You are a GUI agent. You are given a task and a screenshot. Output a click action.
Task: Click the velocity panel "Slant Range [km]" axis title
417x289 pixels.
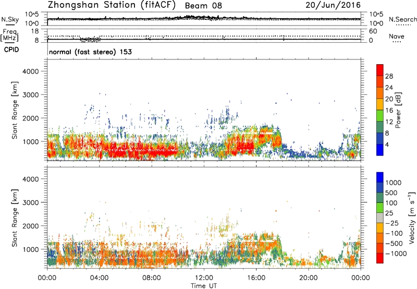(15, 218)
